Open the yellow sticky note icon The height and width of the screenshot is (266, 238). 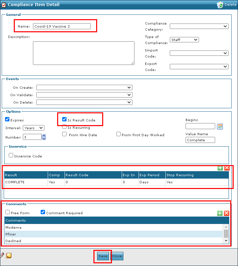click(x=9, y=256)
